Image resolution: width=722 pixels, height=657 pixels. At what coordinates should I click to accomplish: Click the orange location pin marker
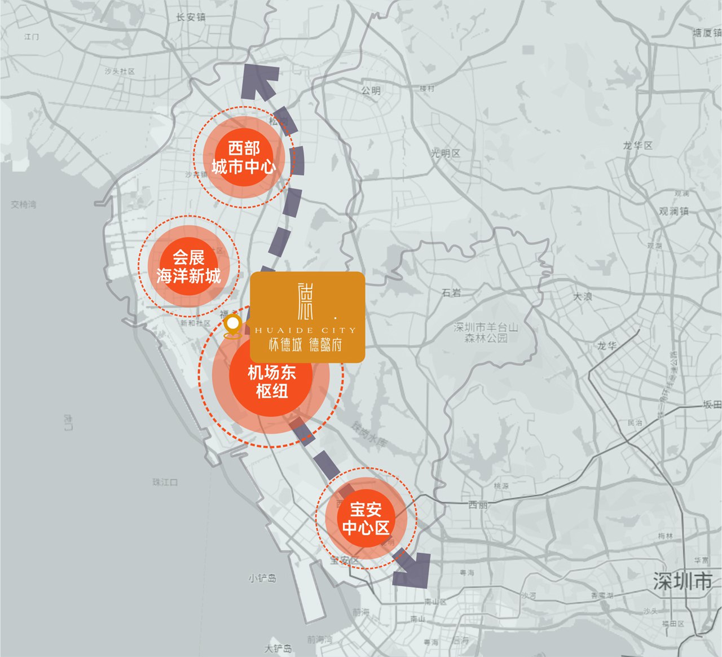pyautogui.click(x=232, y=326)
